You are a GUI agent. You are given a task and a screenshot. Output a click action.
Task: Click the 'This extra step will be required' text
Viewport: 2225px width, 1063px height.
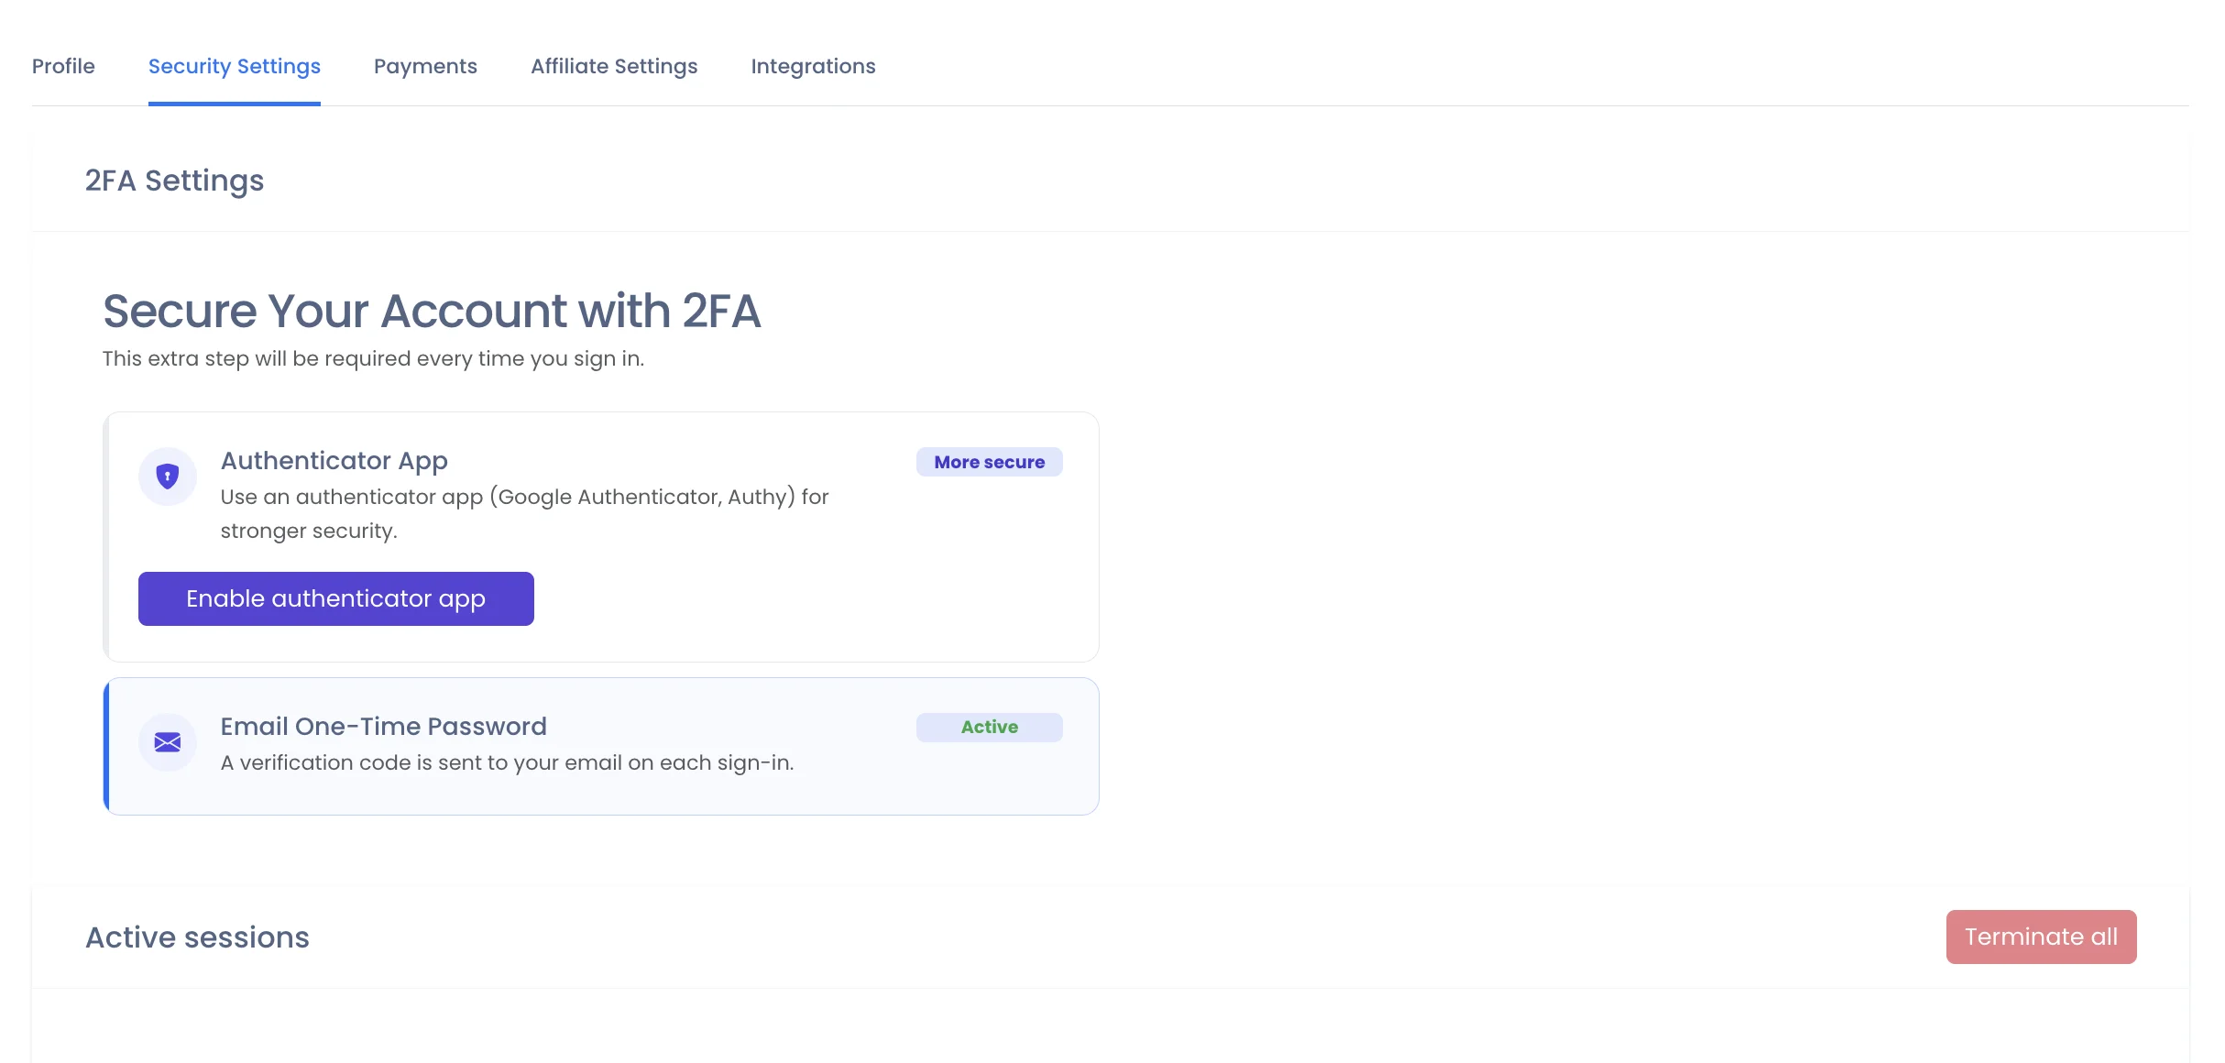pyautogui.click(x=373, y=358)
